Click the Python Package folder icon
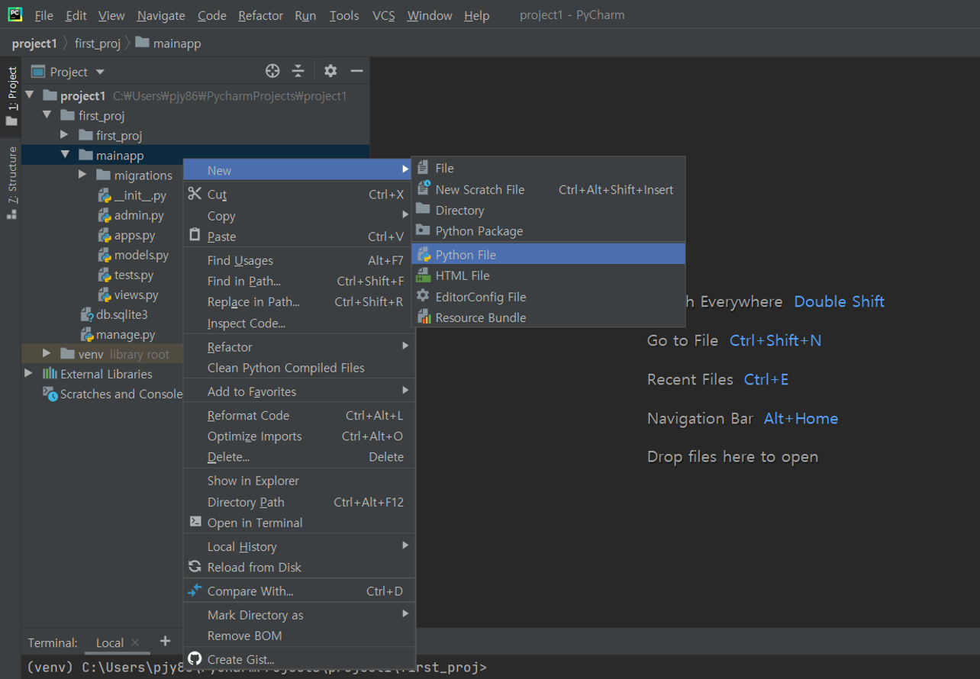Image resolution: width=980 pixels, height=679 pixels. click(423, 230)
